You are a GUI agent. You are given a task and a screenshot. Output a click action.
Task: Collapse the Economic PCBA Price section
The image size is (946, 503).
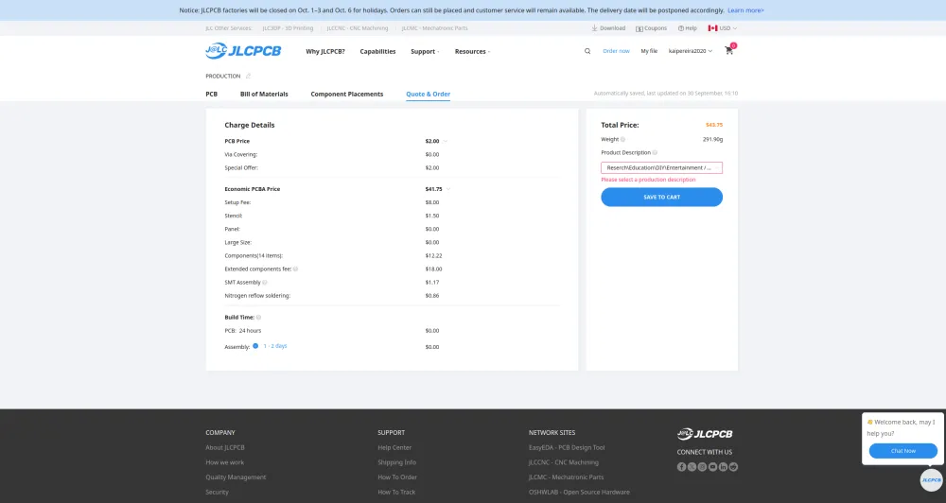[x=447, y=189]
